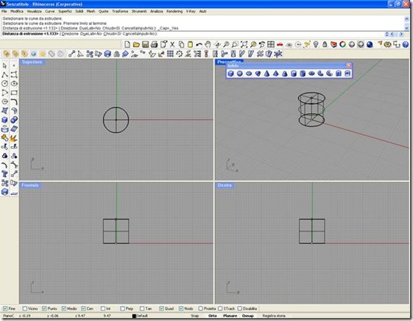Activate the Pan hand tool
The image size is (413, 321).
(x=208, y=44)
